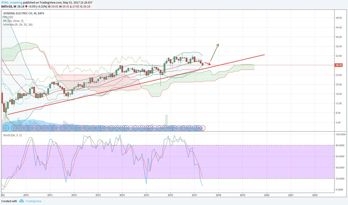The image size is (348, 205).
Task: Click the first blue D dividend marker
Action: (x=6, y=128)
